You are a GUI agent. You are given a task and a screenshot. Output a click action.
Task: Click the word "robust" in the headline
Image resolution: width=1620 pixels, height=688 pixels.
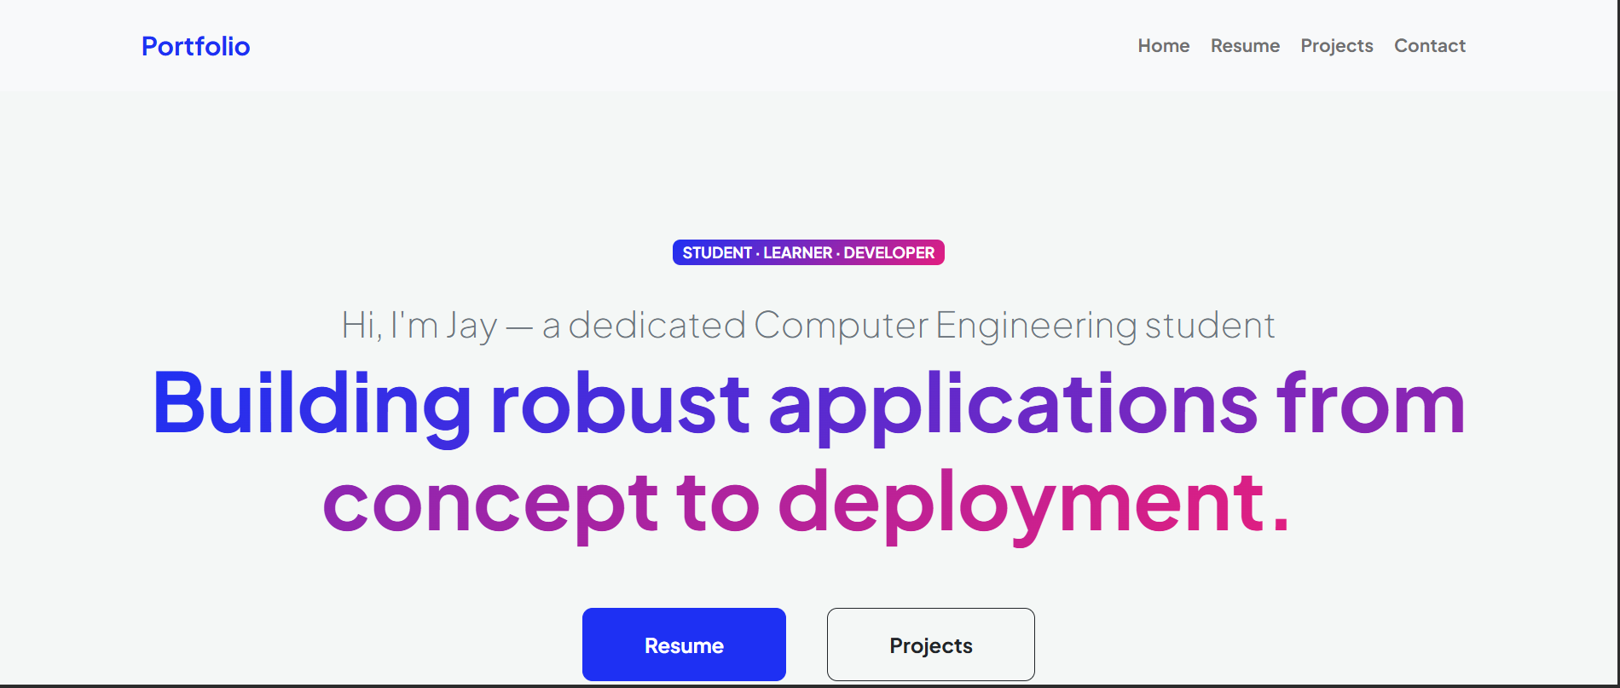[620, 404]
